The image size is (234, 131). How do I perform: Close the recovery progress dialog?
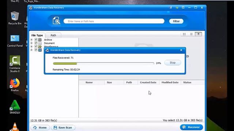tap(181, 50)
